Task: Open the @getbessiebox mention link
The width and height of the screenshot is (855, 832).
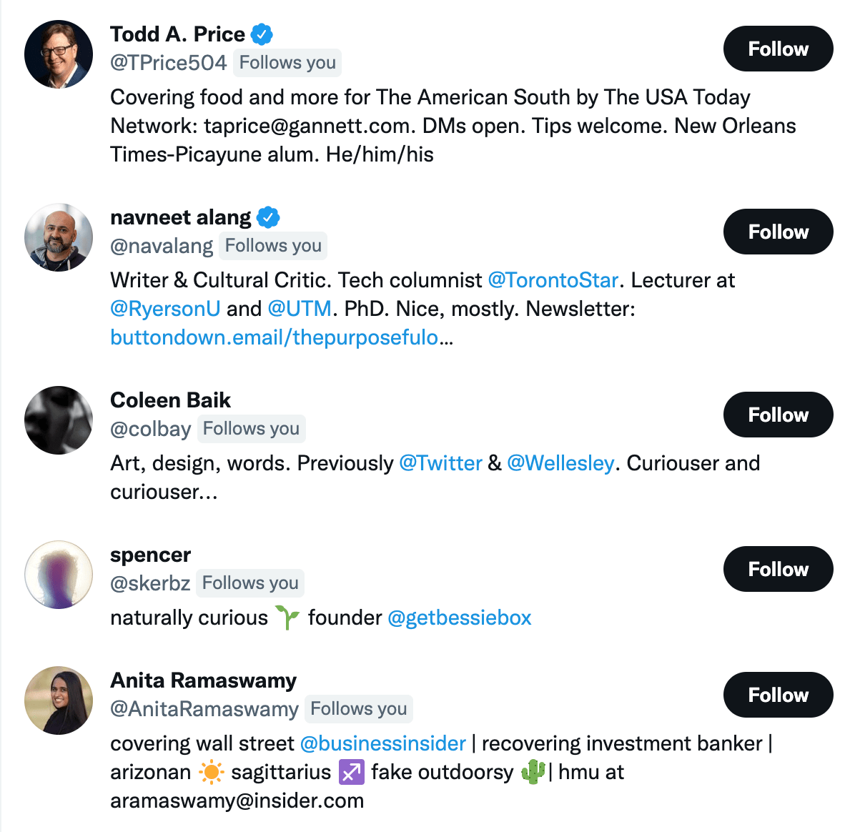Action: [x=460, y=618]
